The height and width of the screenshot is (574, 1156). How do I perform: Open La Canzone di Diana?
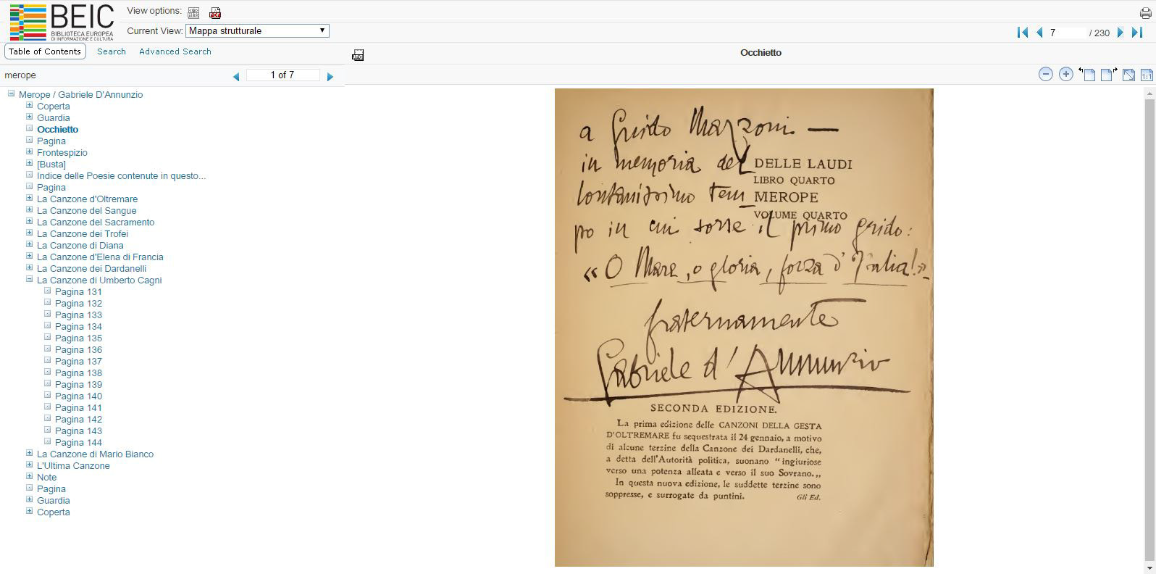[x=80, y=245]
